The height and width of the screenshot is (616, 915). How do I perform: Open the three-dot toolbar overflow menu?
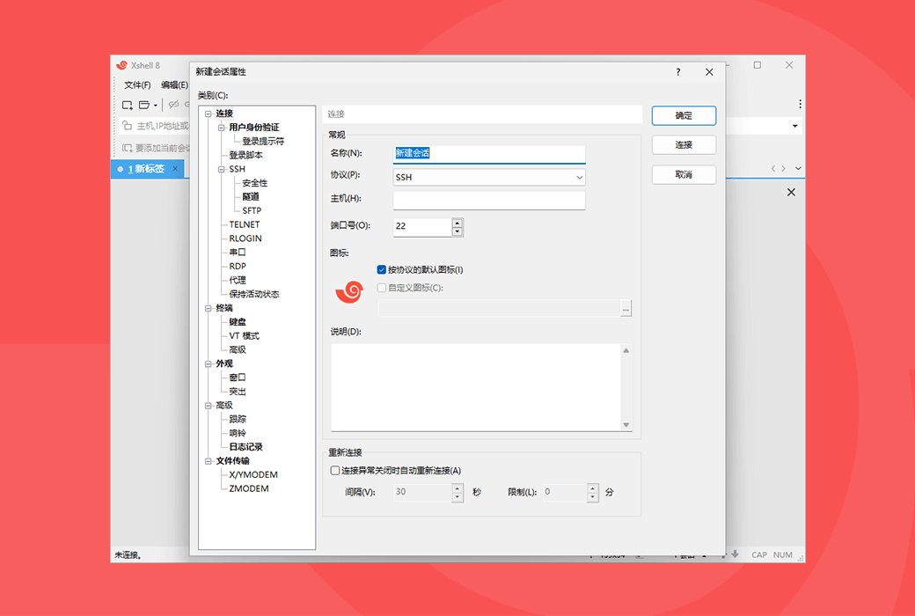click(x=800, y=104)
